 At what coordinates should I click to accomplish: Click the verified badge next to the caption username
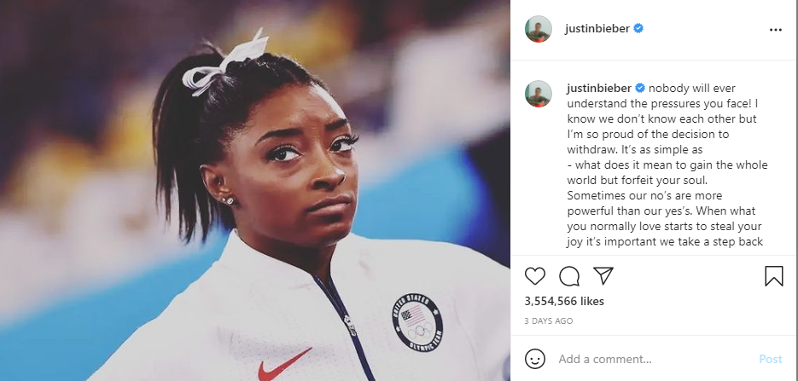[x=640, y=89]
